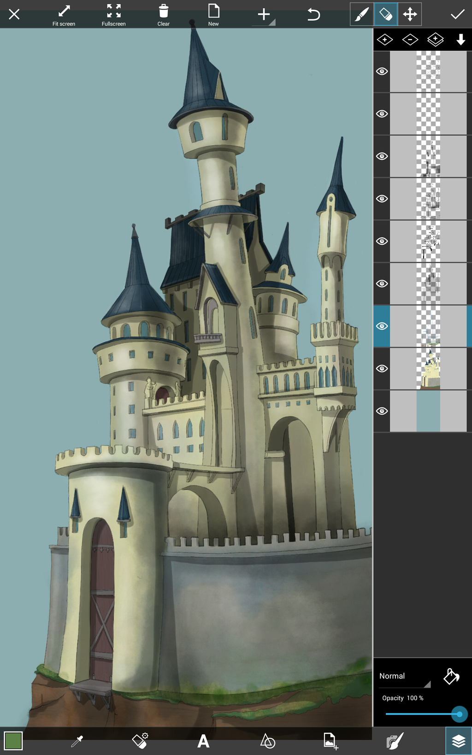The width and height of the screenshot is (472, 755).
Task: Toggle visibility of second layer
Action: pos(382,114)
